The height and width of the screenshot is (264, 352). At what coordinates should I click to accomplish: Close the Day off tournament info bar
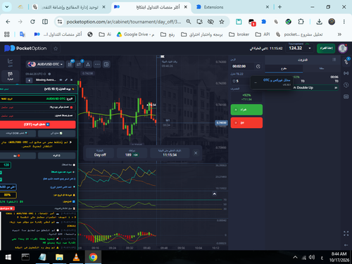pyautogui.click(x=196, y=153)
